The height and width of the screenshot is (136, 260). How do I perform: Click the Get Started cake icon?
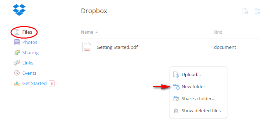[17, 83]
